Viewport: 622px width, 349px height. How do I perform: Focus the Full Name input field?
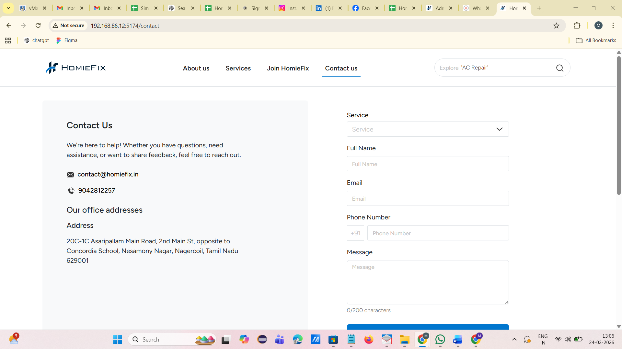[x=428, y=164]
